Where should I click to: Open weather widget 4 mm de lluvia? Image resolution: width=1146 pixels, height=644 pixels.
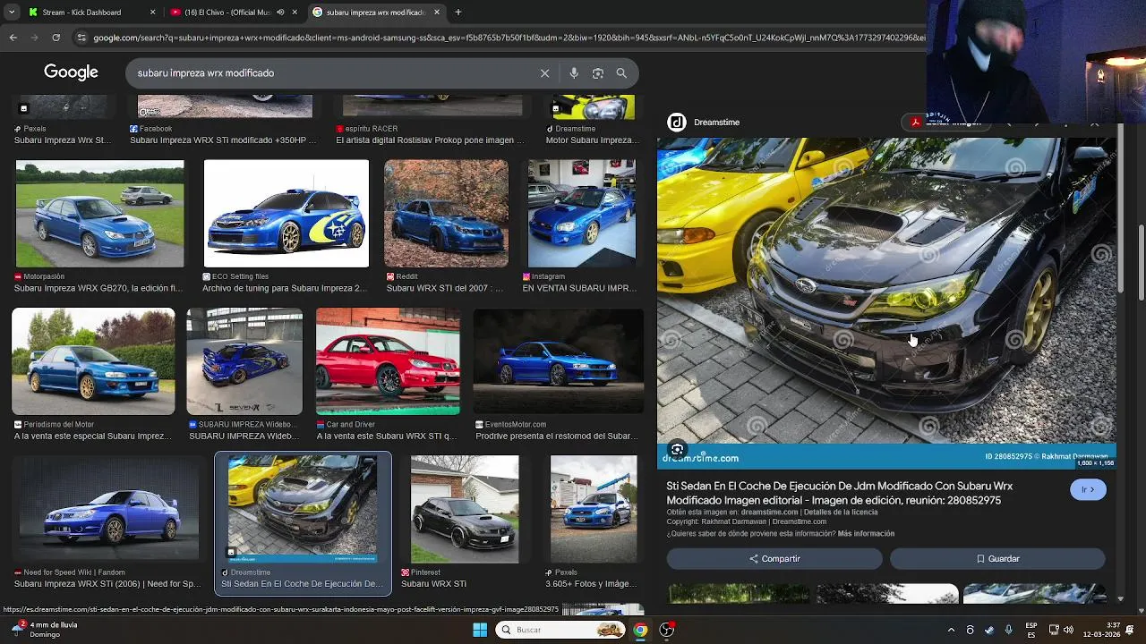[x=45, y=630]
